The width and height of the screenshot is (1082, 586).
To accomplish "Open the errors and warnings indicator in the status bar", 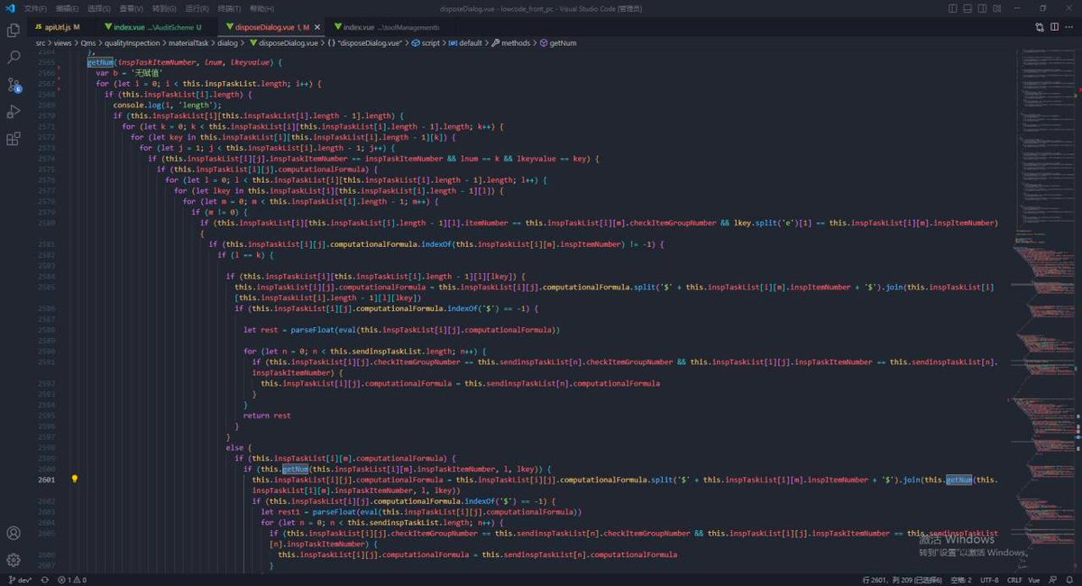I will [70, 580].
